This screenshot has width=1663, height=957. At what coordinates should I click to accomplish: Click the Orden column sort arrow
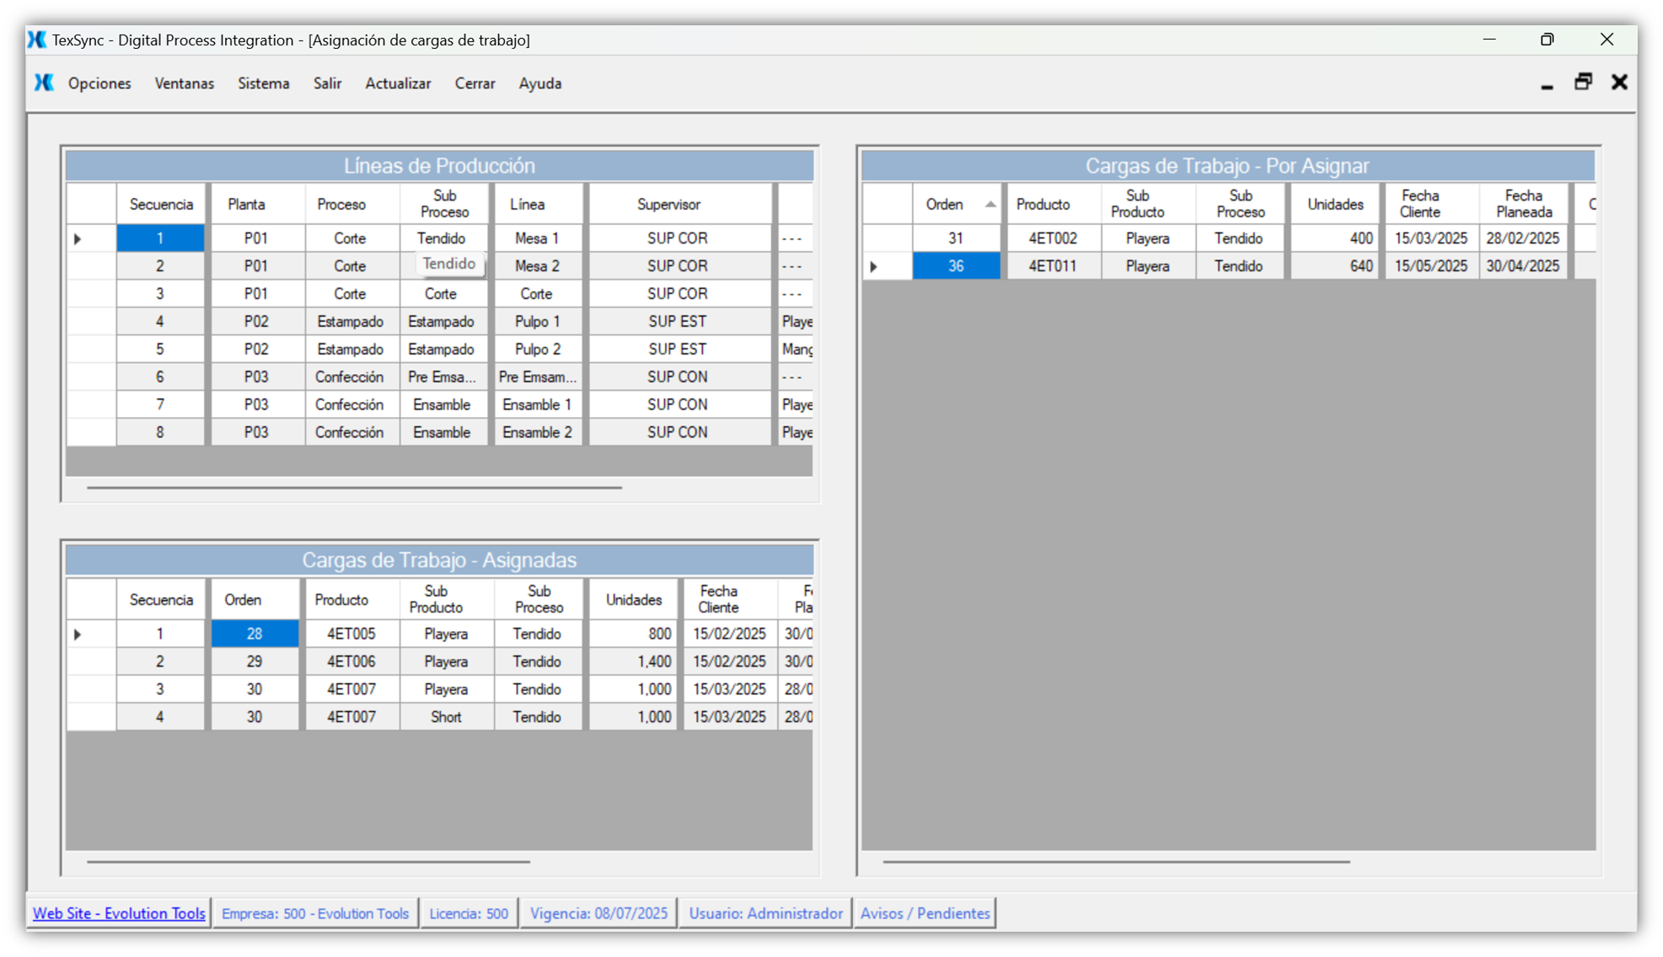point(990,205)
